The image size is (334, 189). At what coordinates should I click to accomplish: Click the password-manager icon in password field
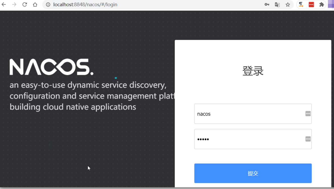(308, 139)
